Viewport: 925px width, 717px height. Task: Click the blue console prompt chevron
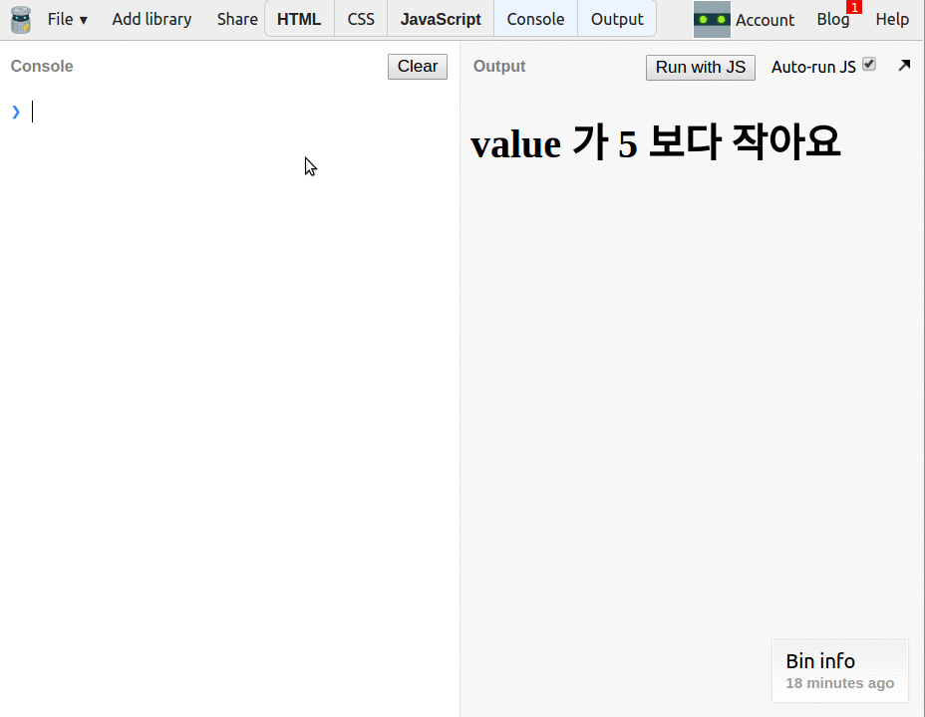[16, 112]
